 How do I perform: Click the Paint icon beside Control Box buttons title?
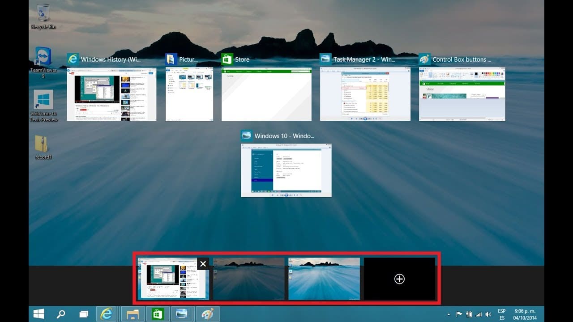(425, 59)
